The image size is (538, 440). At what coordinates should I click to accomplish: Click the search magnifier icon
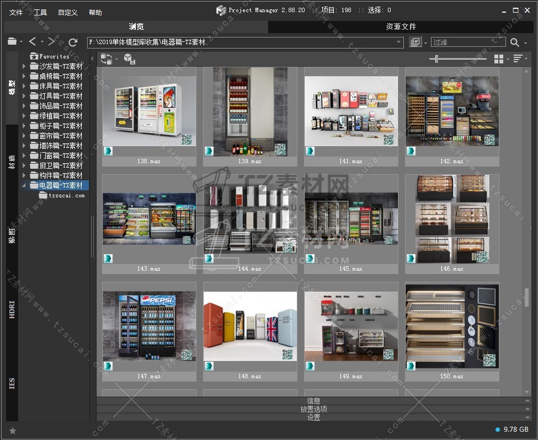(x=514, y=42)
